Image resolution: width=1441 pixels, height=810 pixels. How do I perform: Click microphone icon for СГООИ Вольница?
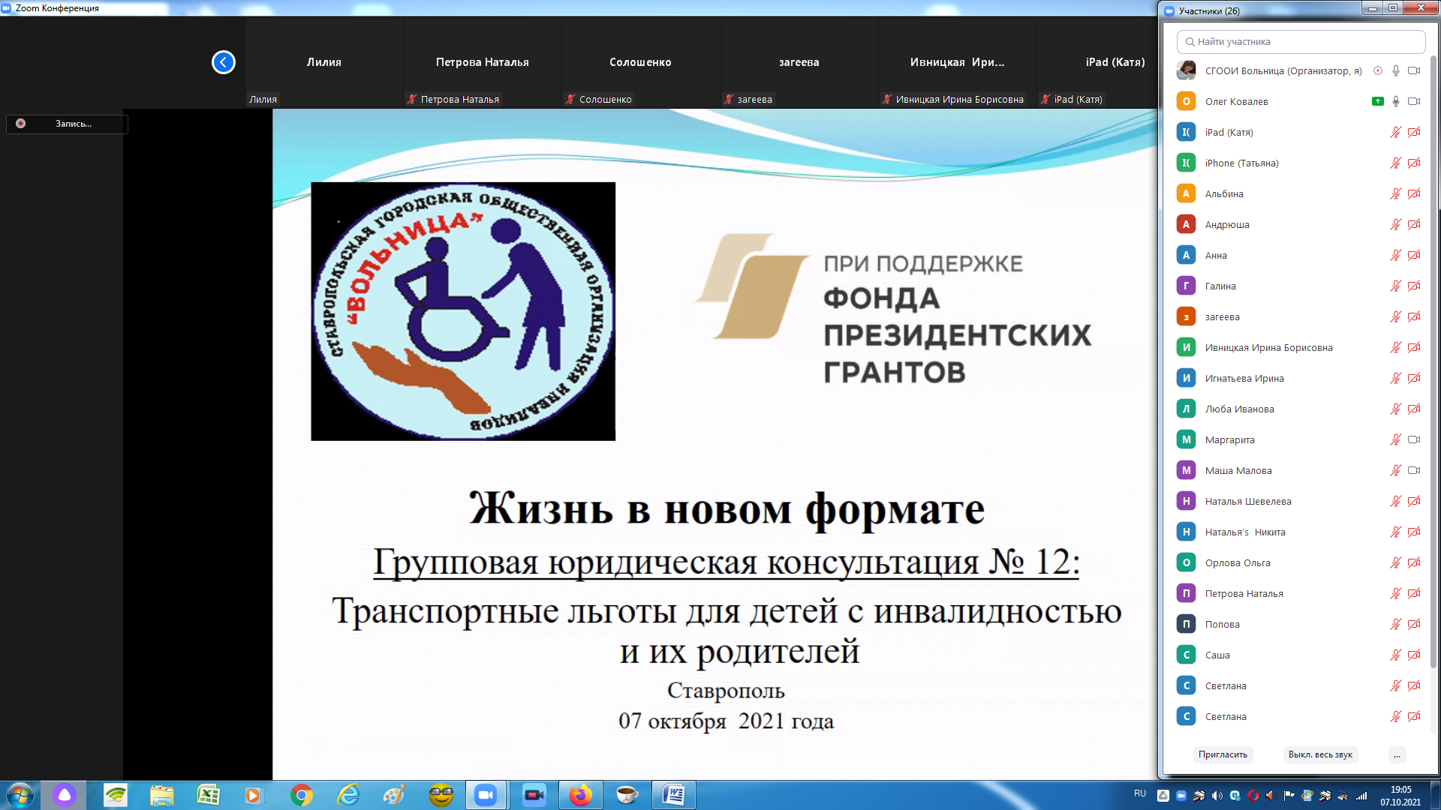(x=1396, y=70)
